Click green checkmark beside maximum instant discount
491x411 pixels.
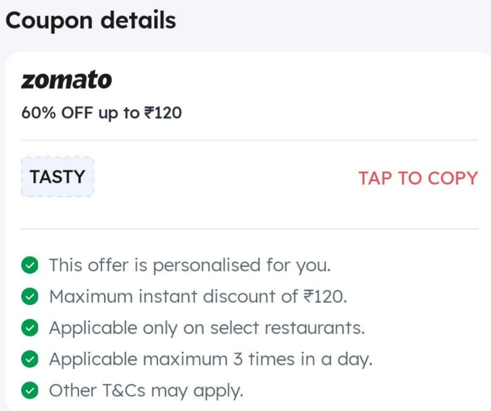[x=30, y=296]
